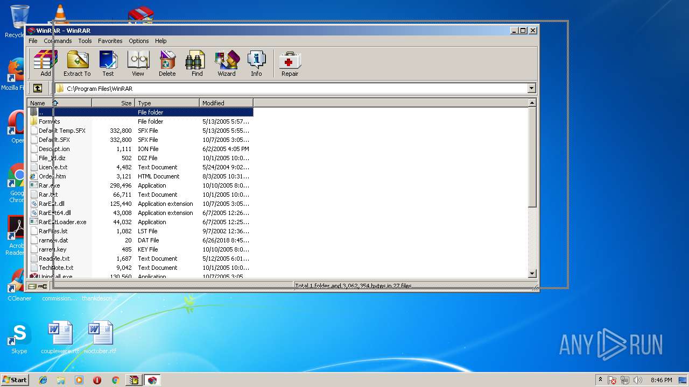Expand the address path dropdown
This screenshot has width=689, height=387.
click(531, 88)
